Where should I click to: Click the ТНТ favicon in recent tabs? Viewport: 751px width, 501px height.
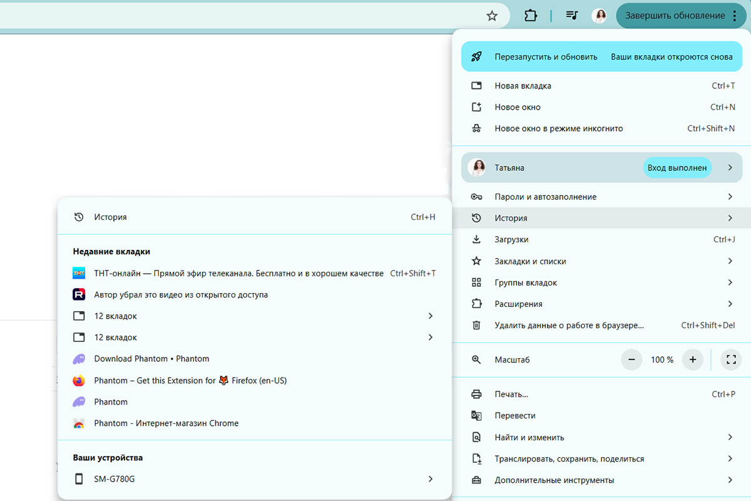79,273
